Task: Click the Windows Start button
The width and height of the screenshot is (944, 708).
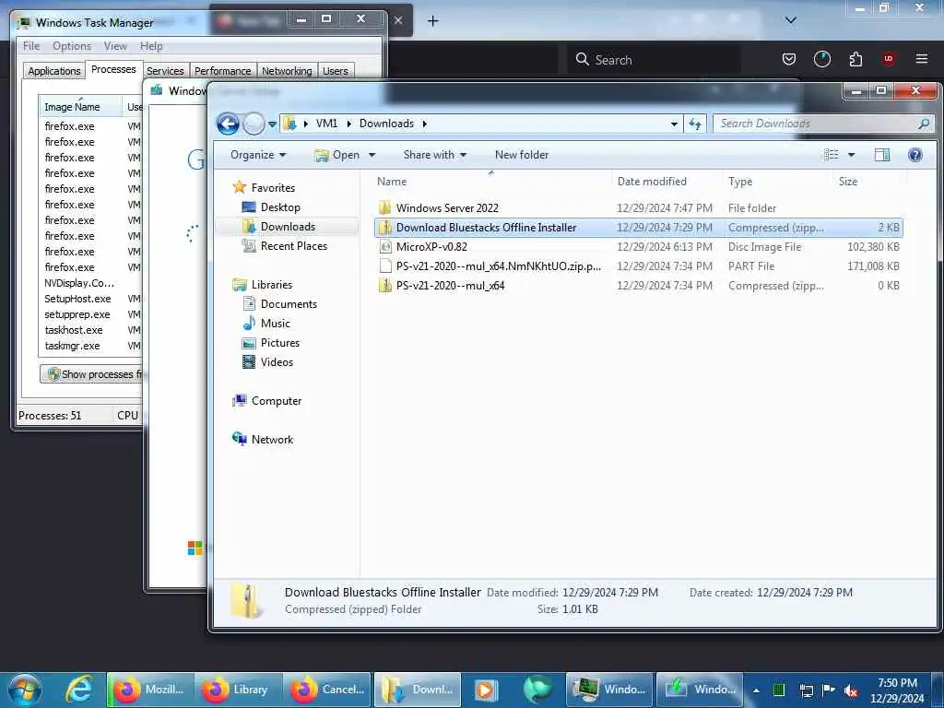Action: point(25,690)
